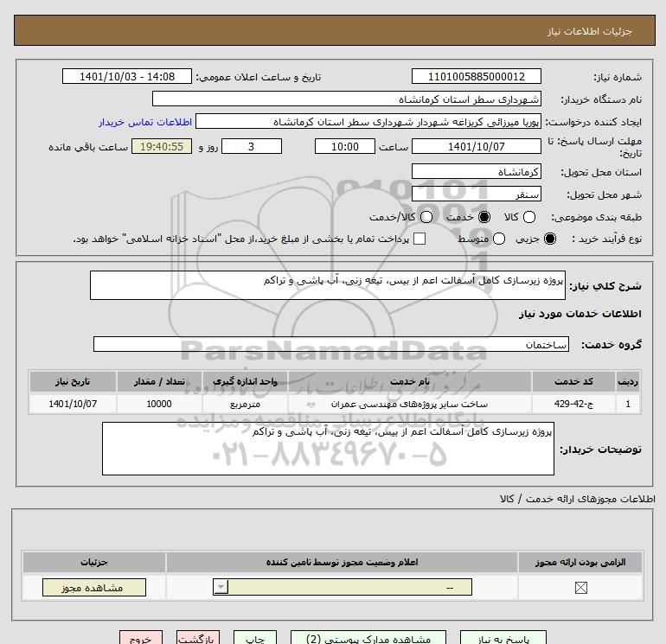Click the بازگشت back button
The width and height of the screenshot is (666, 644).
pos(198,638)
